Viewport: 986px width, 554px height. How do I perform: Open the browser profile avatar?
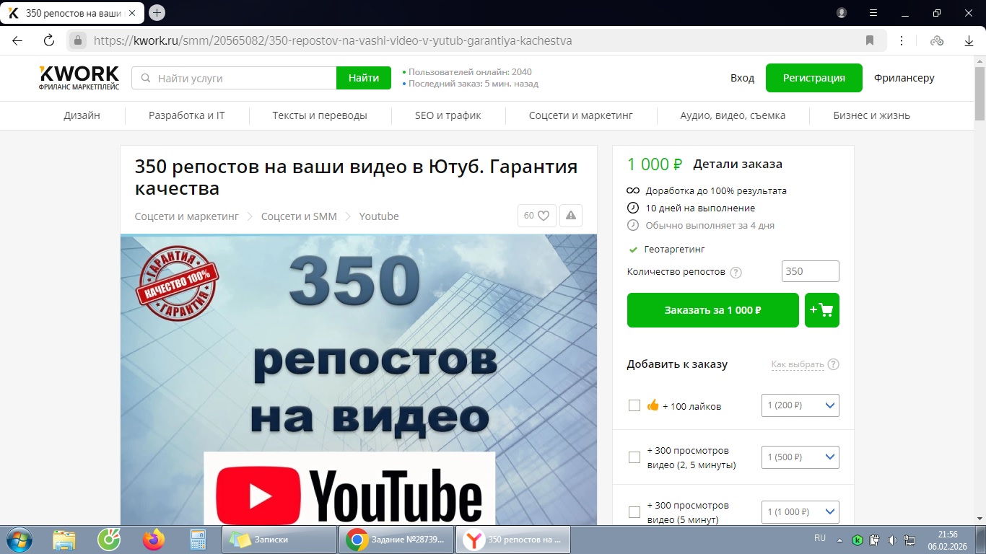842,13
